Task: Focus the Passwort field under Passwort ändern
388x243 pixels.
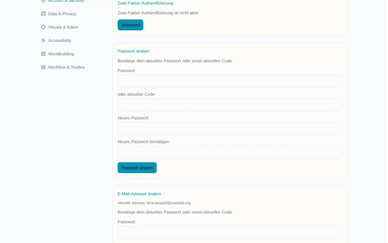Action: tap(230, 81)
